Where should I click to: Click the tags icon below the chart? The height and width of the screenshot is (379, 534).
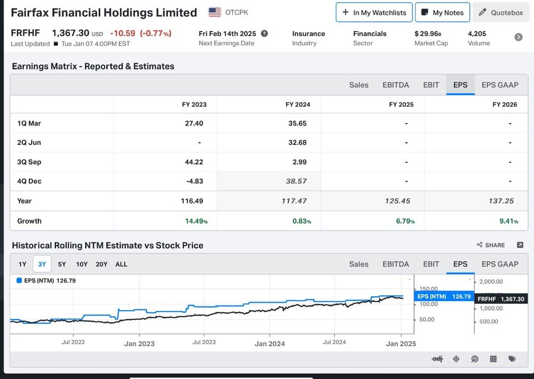[512, 359]
